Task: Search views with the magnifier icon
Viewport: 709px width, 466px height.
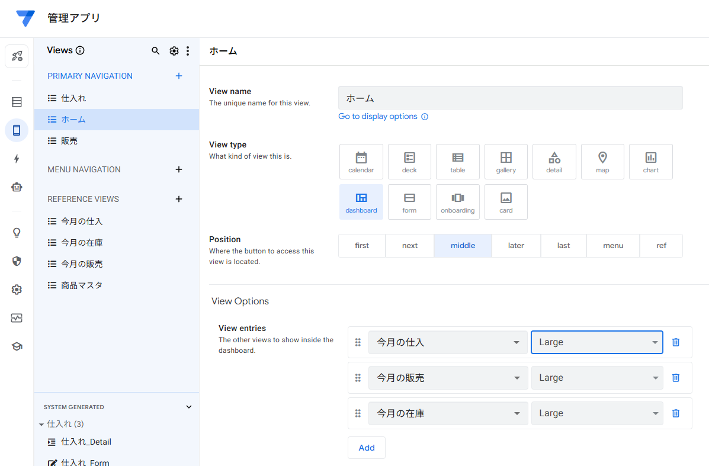Action: click(x=156, y=51)
